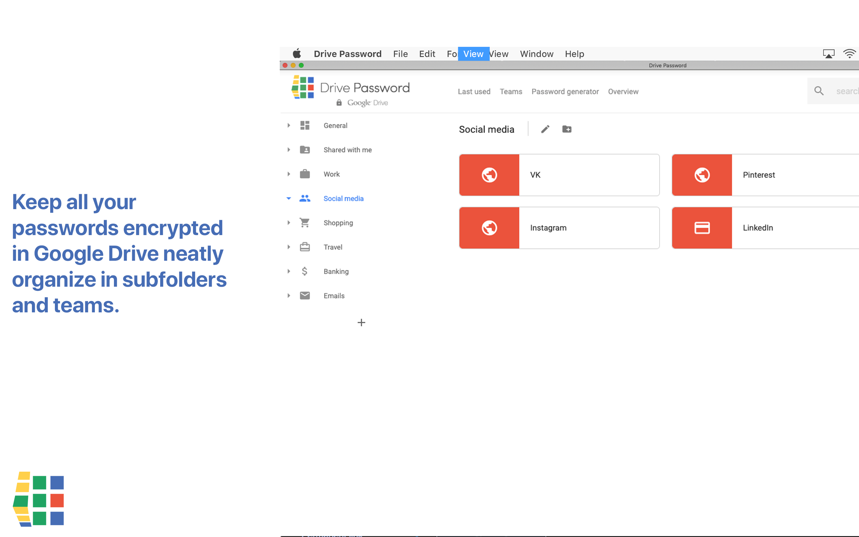Expand the Shopping folder arrow

pyautogui.click(x=289, y=223)
